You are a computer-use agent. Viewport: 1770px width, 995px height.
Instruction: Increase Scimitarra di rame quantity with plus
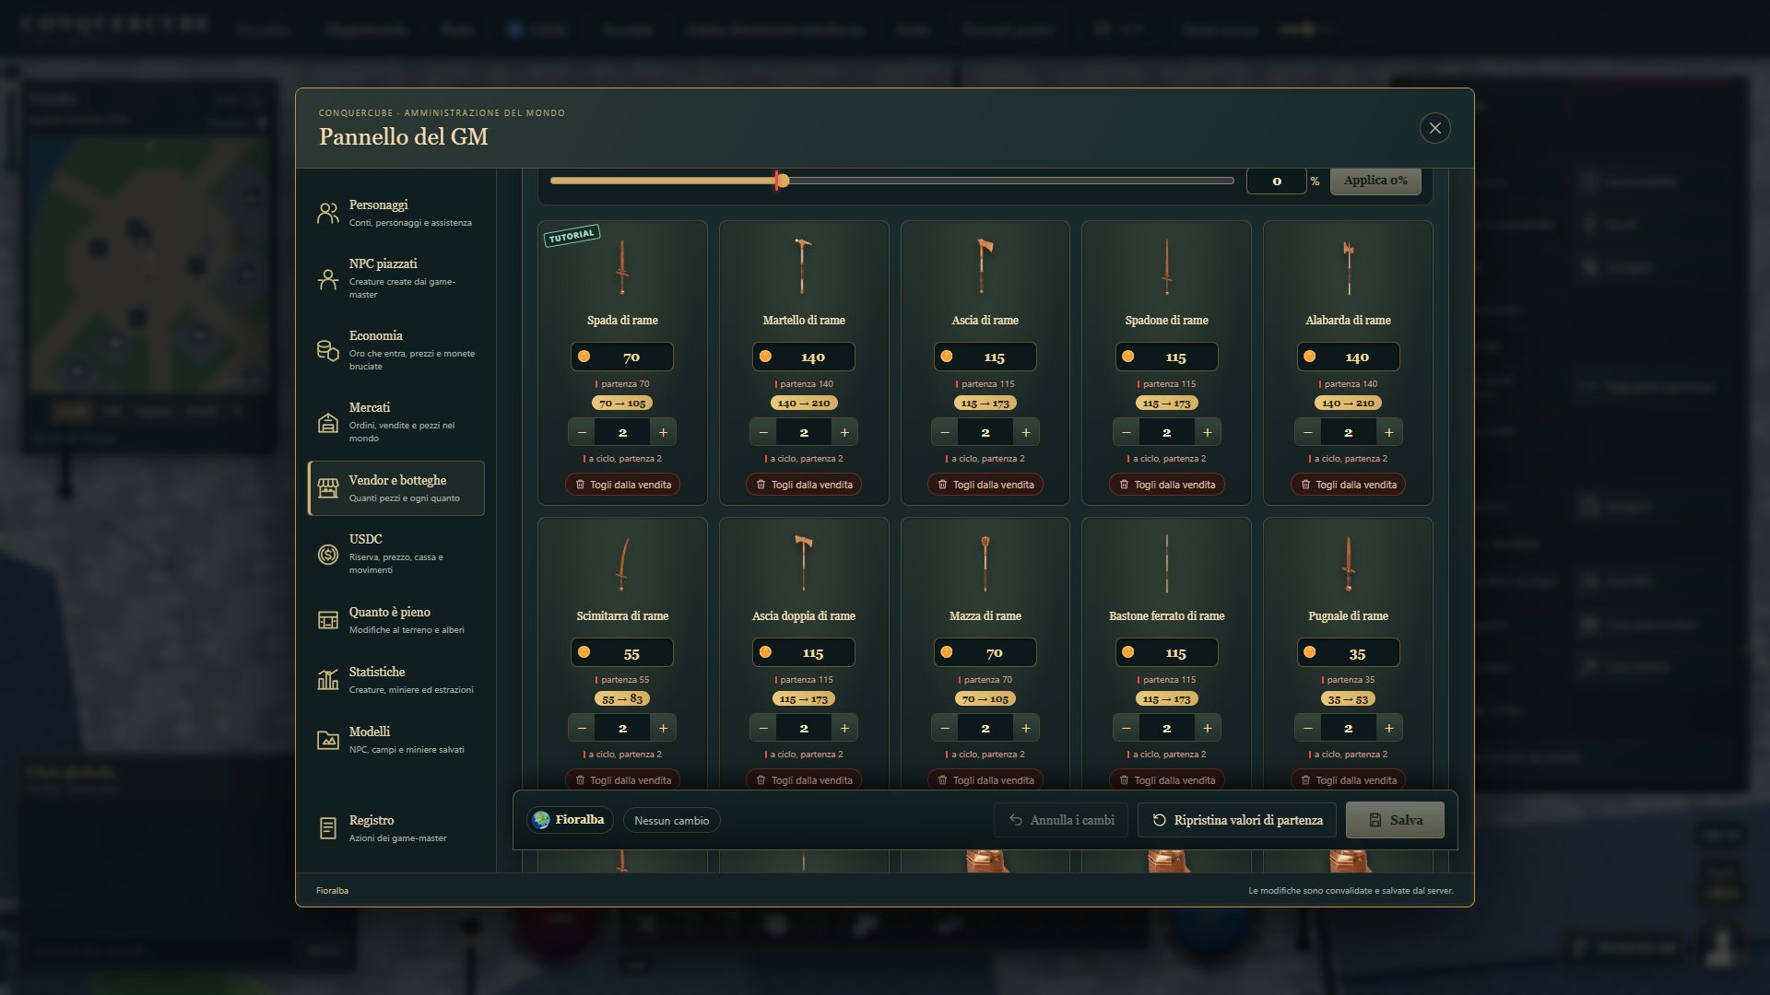(663, 728)
